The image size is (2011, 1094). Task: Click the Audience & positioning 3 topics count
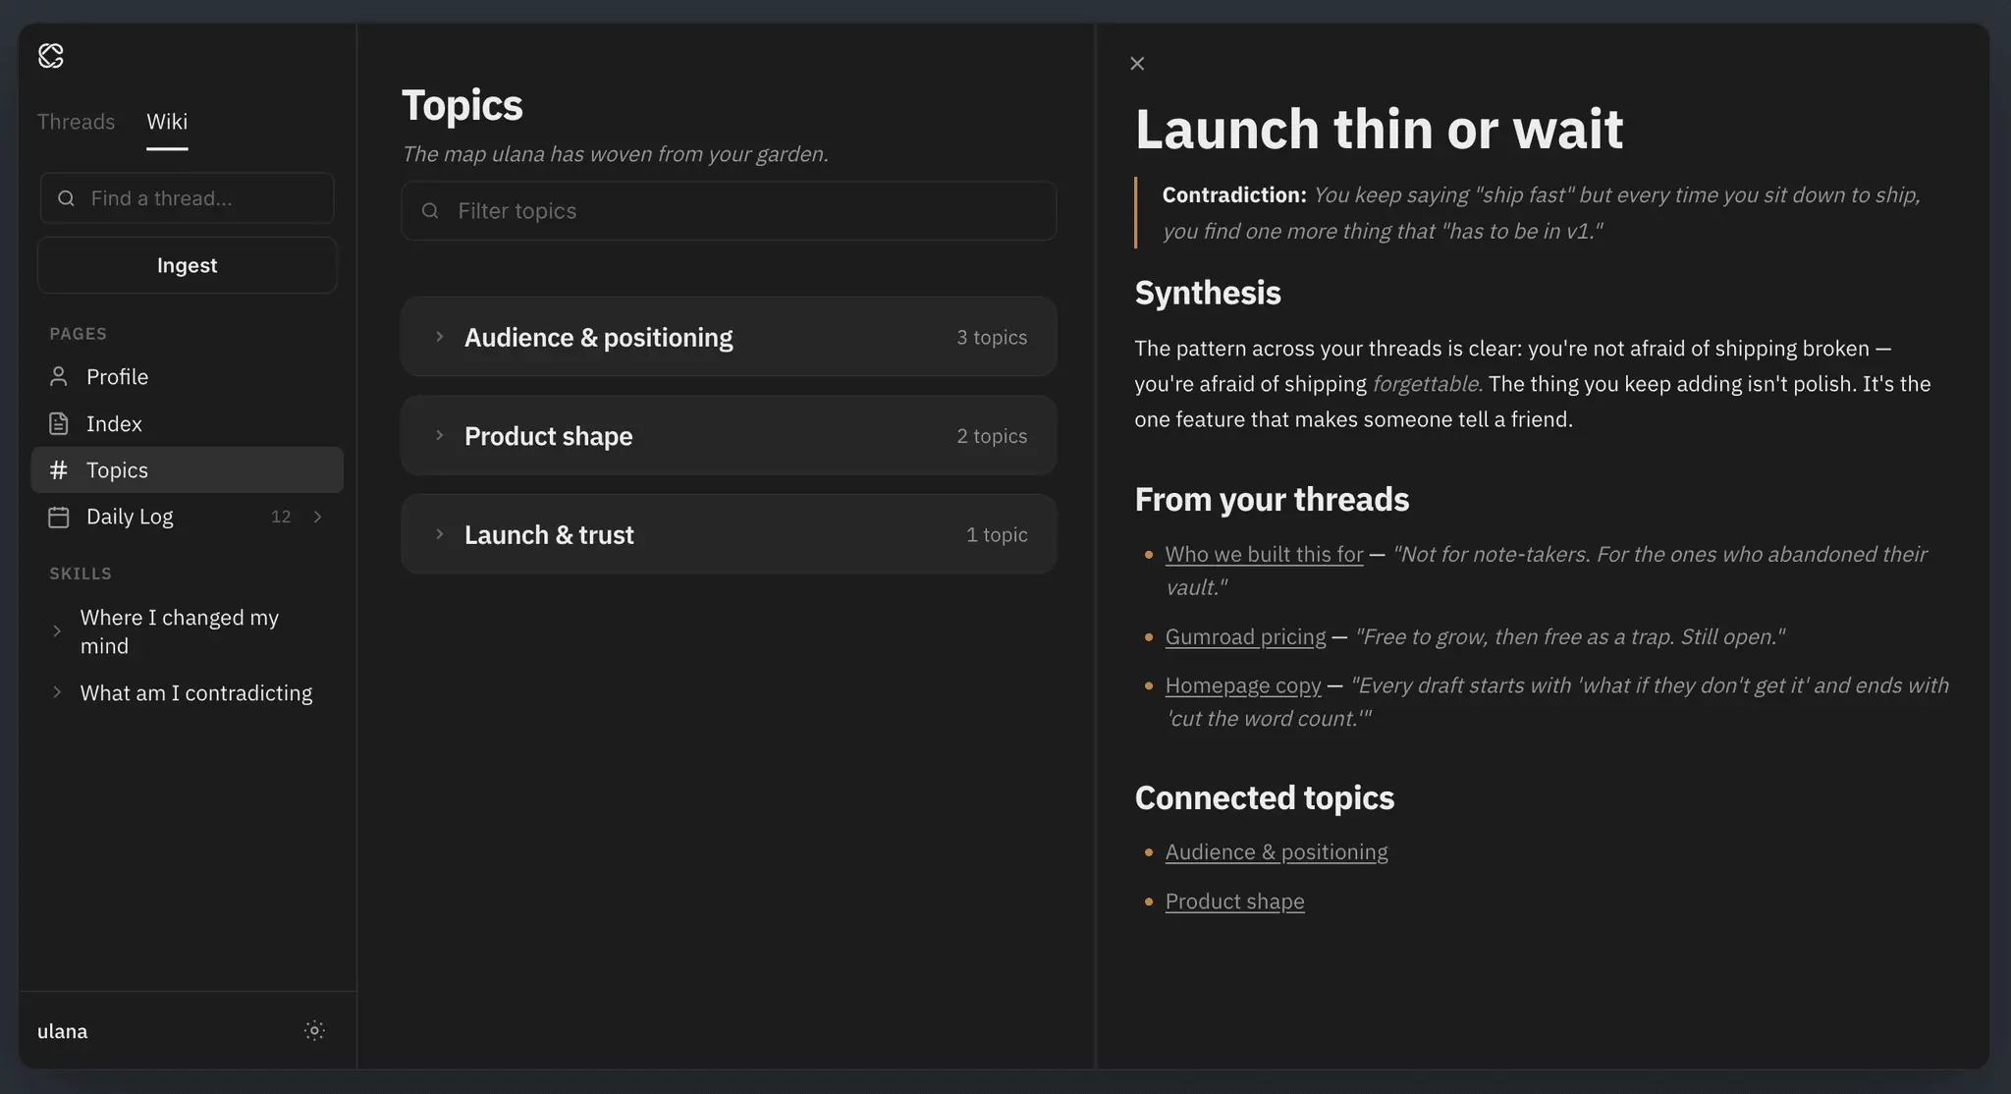pyautogui.click(x=992, y=337)
